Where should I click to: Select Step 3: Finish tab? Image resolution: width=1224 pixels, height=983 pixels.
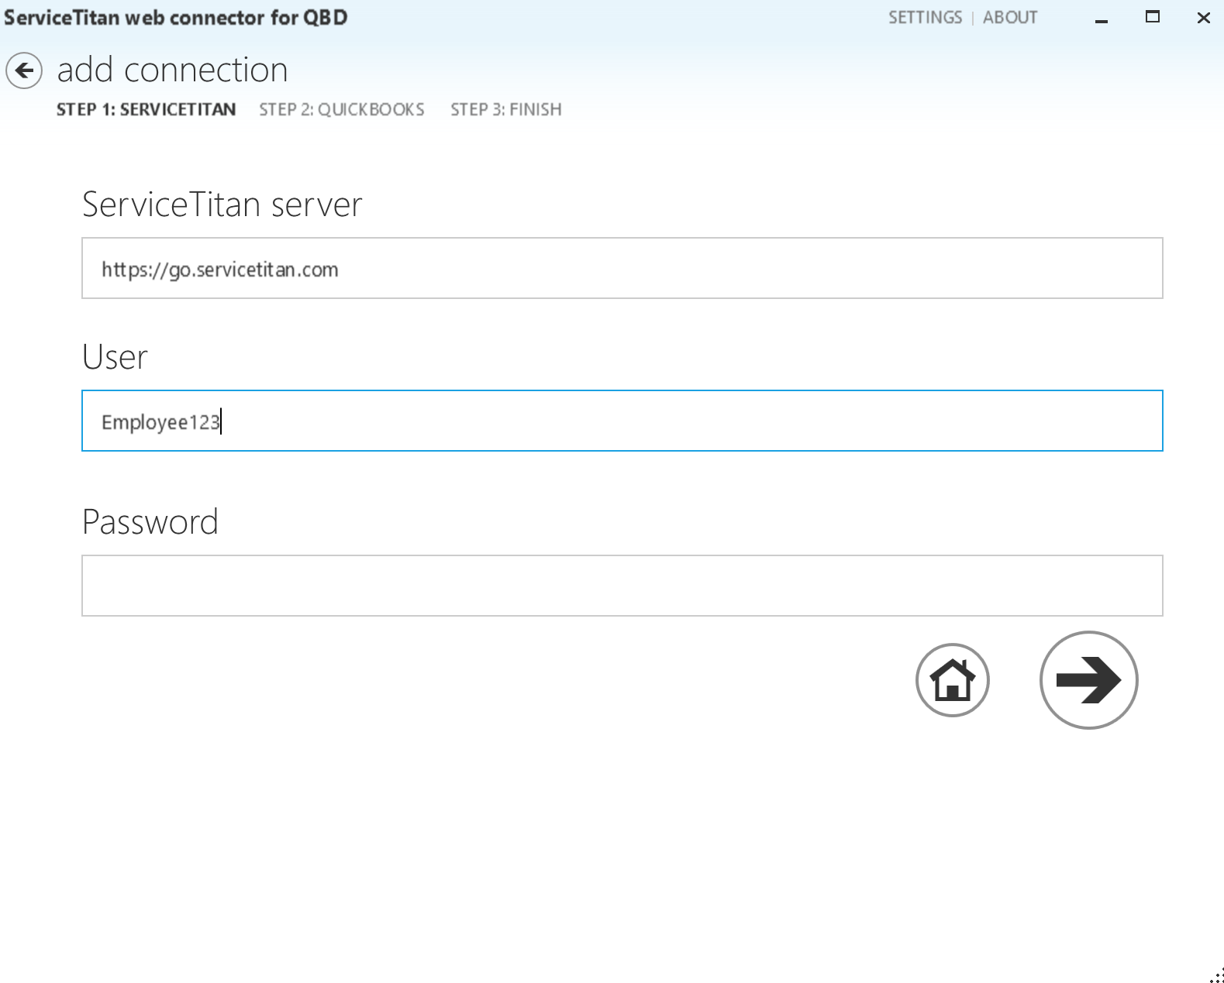click(x=506, y=110)
